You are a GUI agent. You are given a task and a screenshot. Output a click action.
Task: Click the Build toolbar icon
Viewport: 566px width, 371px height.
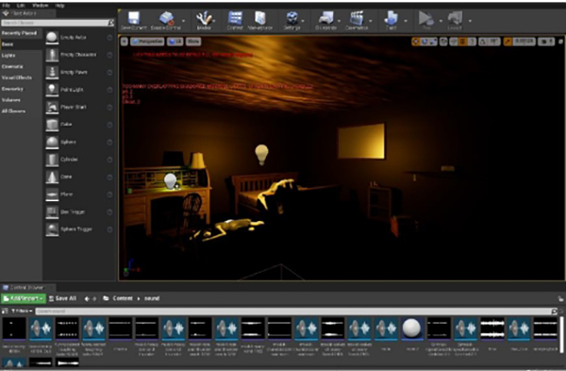tap(391, 18)
